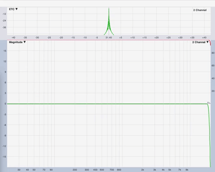The width and height of the screenshot is (215, 172).
Task: Click the 2 Channel label in the ETC pane
Action: click(x=200, y=10)
